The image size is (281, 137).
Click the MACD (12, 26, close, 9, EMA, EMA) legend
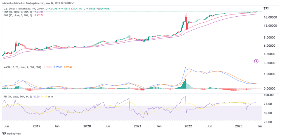click(x=22, y=67)
